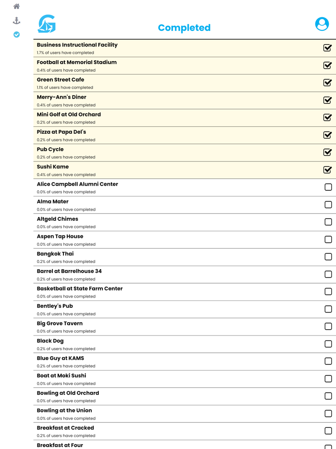The width and height of the screenshot is (336, 449).
Task: Uncheck the Sushi Kame item
Action: (327, 170)
